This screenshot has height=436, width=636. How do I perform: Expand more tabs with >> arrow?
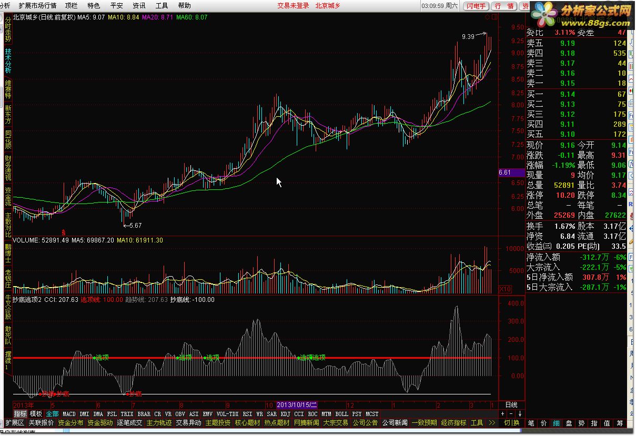tap(492, 423)
